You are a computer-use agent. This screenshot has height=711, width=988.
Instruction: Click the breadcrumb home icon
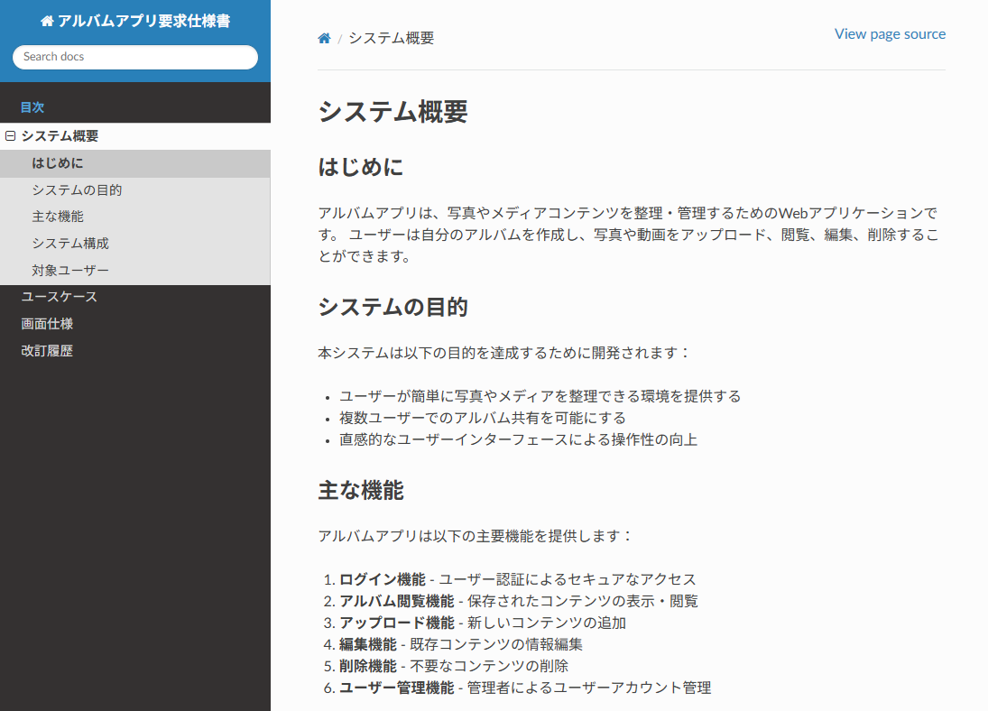[x=324, y=38]
